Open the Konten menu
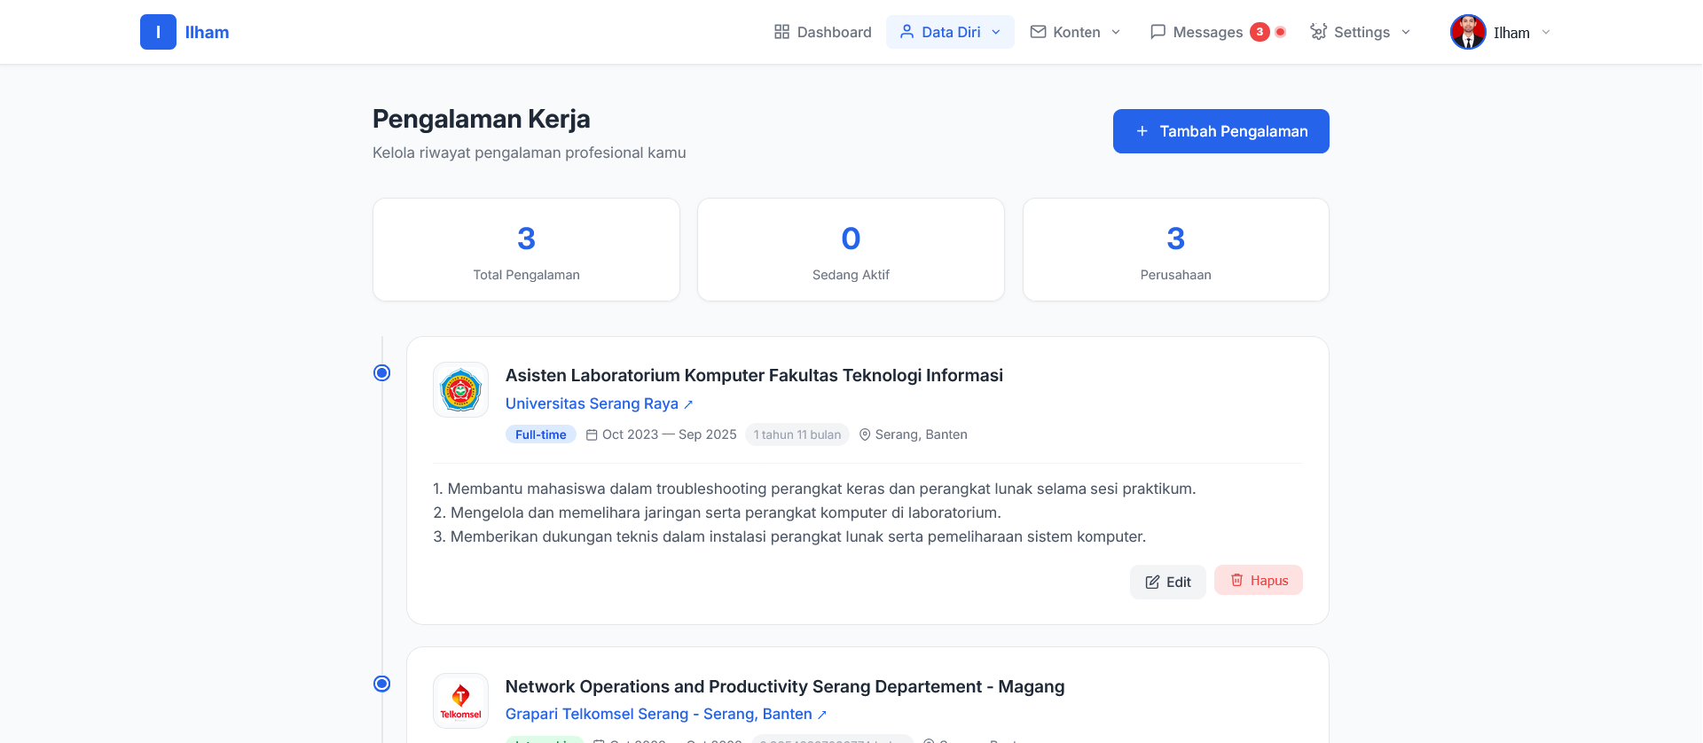Screen dimensions: 1703x743 [x=1075, y=32]
